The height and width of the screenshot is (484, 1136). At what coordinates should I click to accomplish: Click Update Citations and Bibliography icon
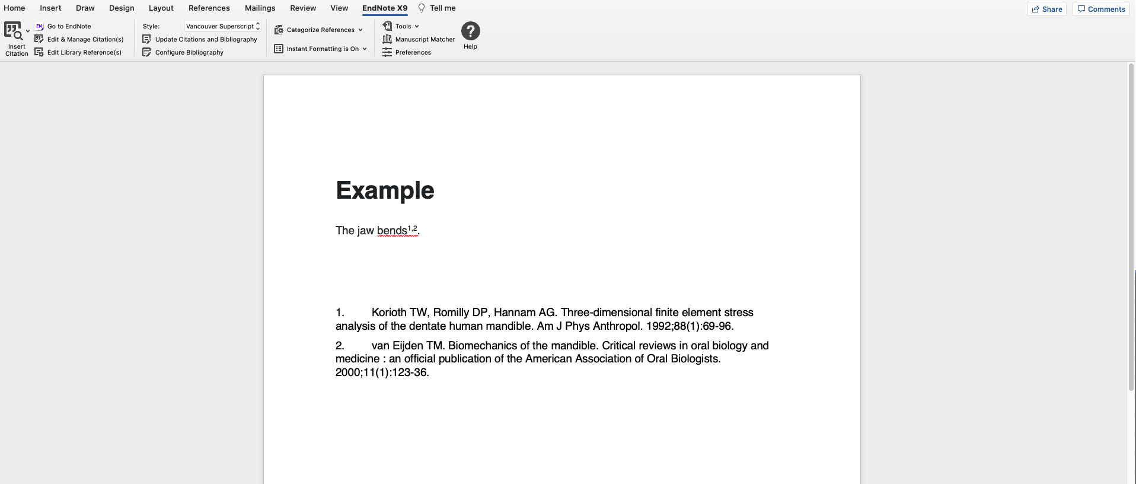tap(146, 39)
